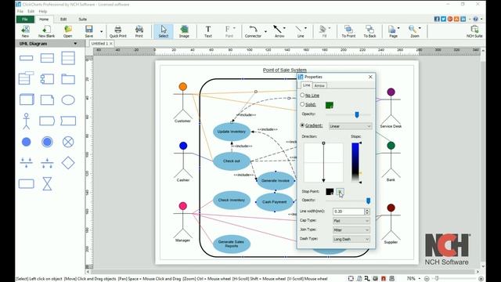Click the stop point Opacity slider handle

point(368,201)
